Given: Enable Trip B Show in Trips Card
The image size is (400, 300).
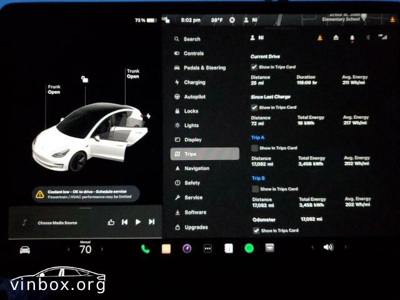Looking at the screenshot, I should click(x=256, y=189).
